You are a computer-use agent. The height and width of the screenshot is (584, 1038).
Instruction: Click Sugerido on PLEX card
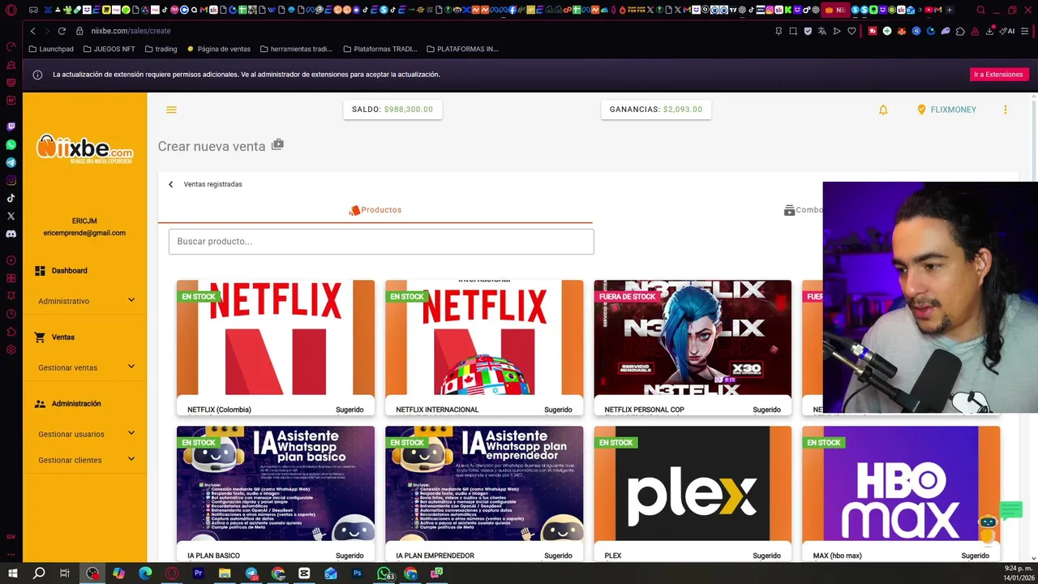[766, 556]
